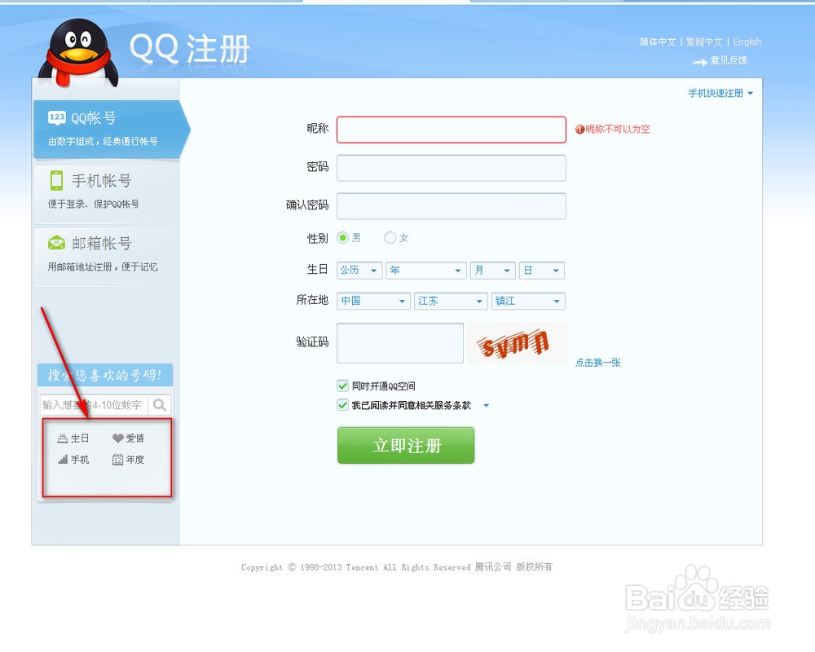Viewport: 815px width, 652px height.
Task: Open the birth 月 dropdown
Action: click(492, 271)
